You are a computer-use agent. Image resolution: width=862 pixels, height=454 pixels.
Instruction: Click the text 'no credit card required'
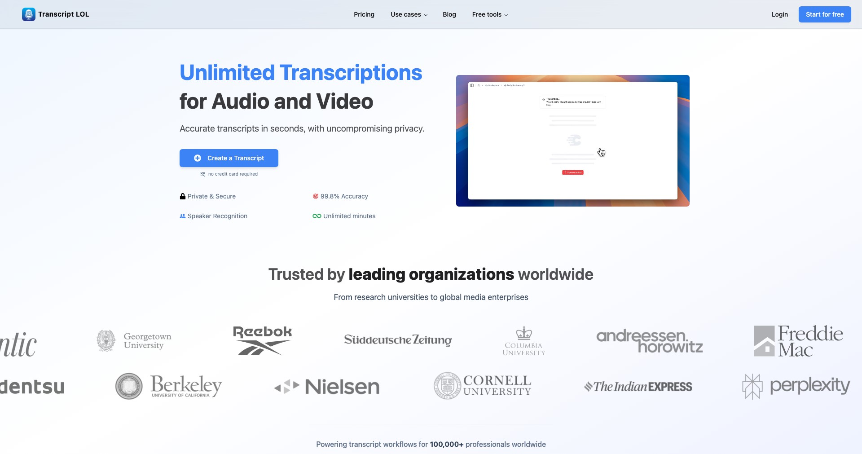233,174
